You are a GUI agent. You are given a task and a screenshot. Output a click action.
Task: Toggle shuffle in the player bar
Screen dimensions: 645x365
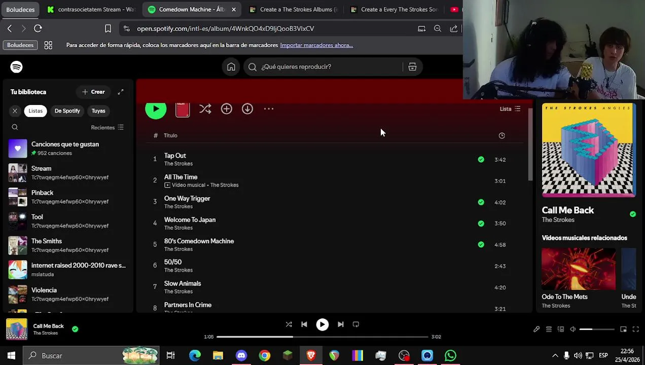click(289, 324)
